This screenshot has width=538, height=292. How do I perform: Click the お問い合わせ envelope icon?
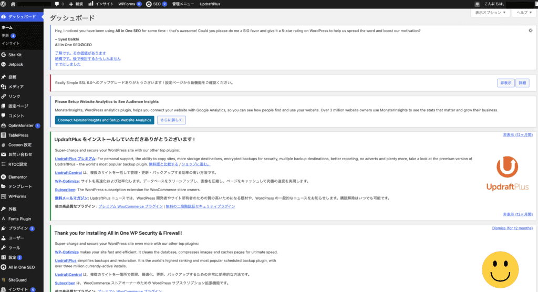[4, 154]
